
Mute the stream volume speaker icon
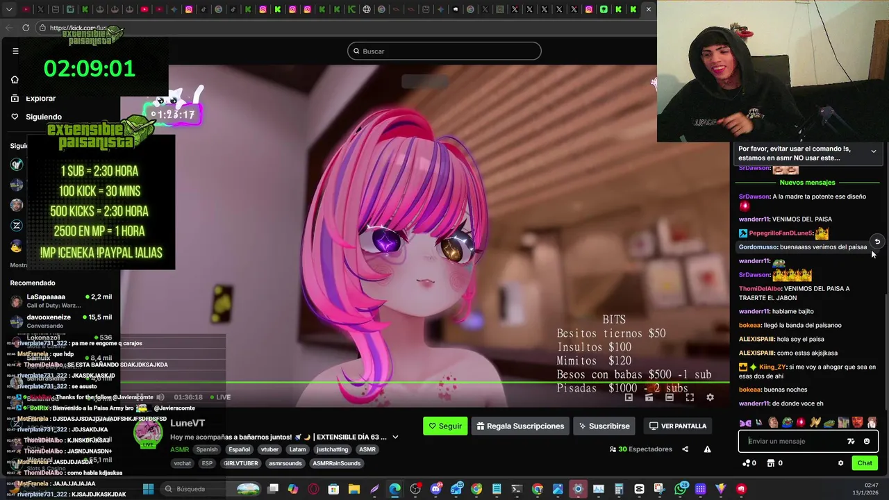[x=160, y=397]
